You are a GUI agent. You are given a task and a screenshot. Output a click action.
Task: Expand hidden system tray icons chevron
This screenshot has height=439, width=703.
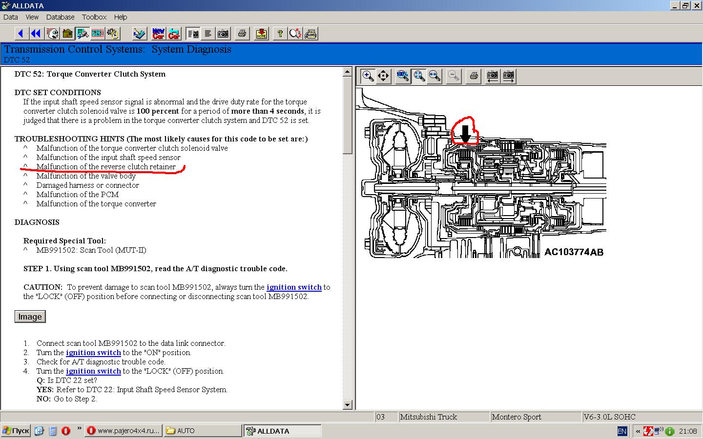[638, 431]
